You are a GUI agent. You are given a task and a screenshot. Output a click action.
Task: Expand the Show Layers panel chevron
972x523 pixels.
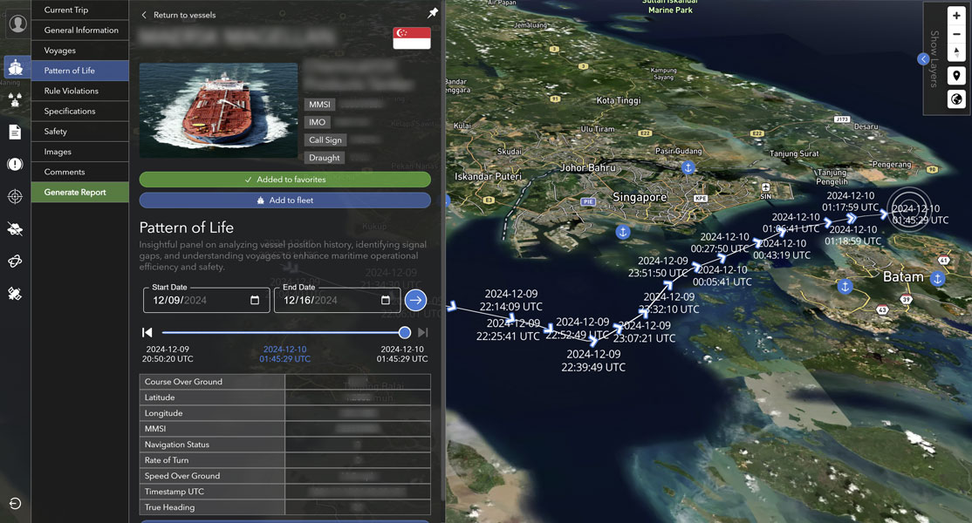pos(923,58)
